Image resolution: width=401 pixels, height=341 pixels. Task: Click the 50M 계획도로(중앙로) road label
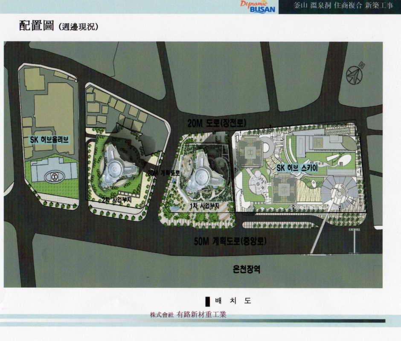230,241
